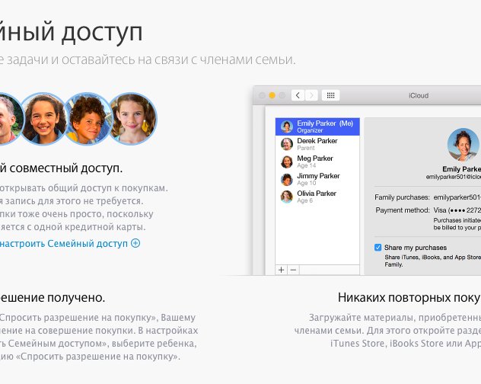
Task: Click the heading Никаких повторных поку
Action: (409, 297)
